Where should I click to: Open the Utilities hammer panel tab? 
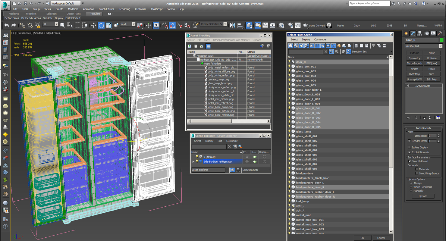click(440, 33)
